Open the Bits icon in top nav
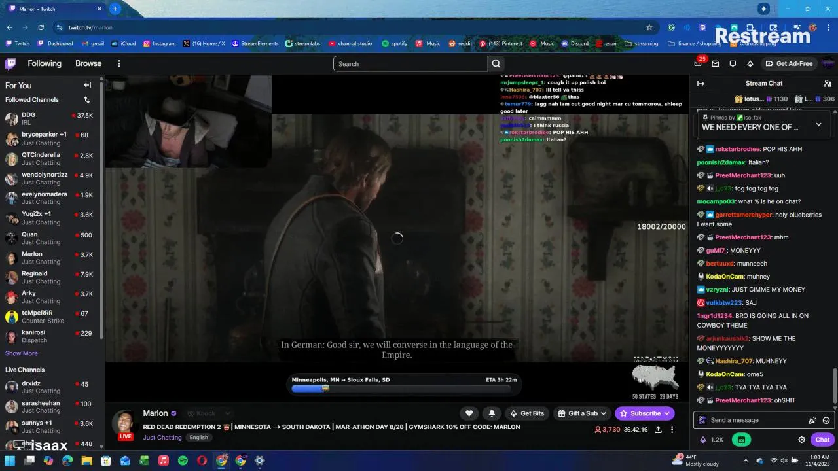838x471 pixels. (750, 63)
